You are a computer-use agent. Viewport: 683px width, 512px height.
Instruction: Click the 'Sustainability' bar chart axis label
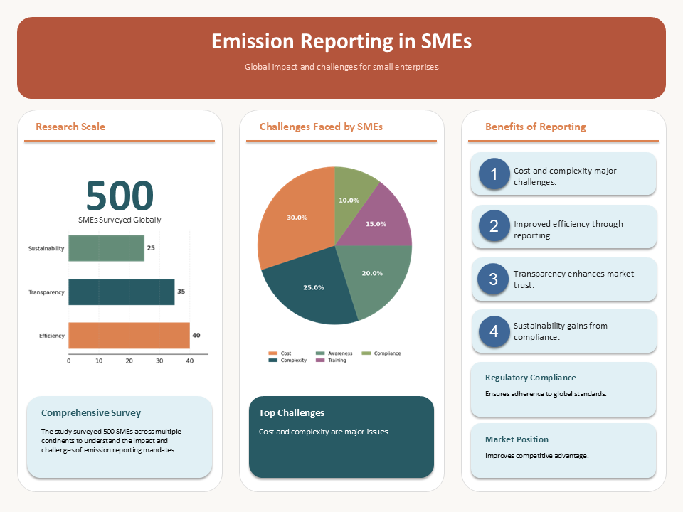coord(46,248)
